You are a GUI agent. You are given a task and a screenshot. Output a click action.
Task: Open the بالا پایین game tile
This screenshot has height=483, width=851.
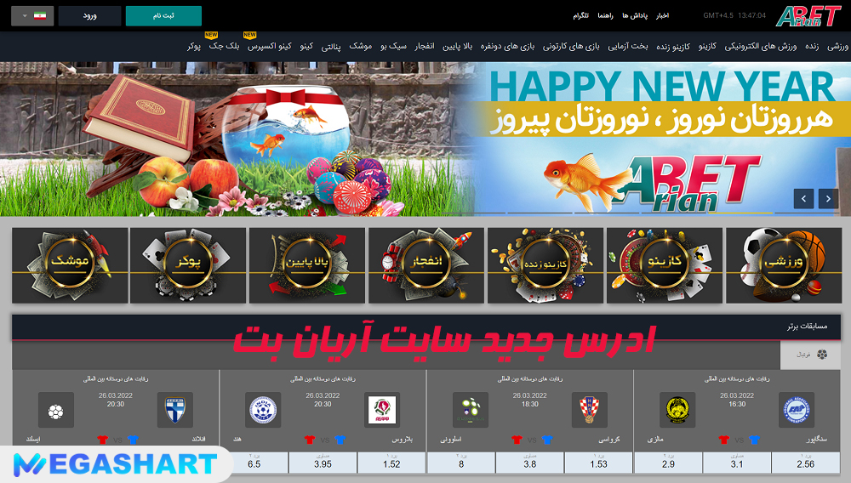(307, 265)
